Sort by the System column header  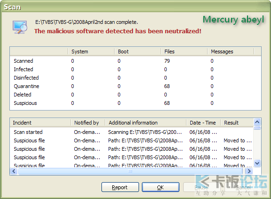(91, 52)
